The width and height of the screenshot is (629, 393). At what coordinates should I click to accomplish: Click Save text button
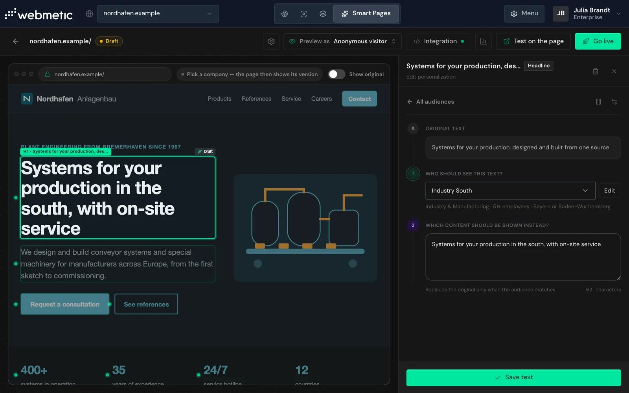[513, 378]
